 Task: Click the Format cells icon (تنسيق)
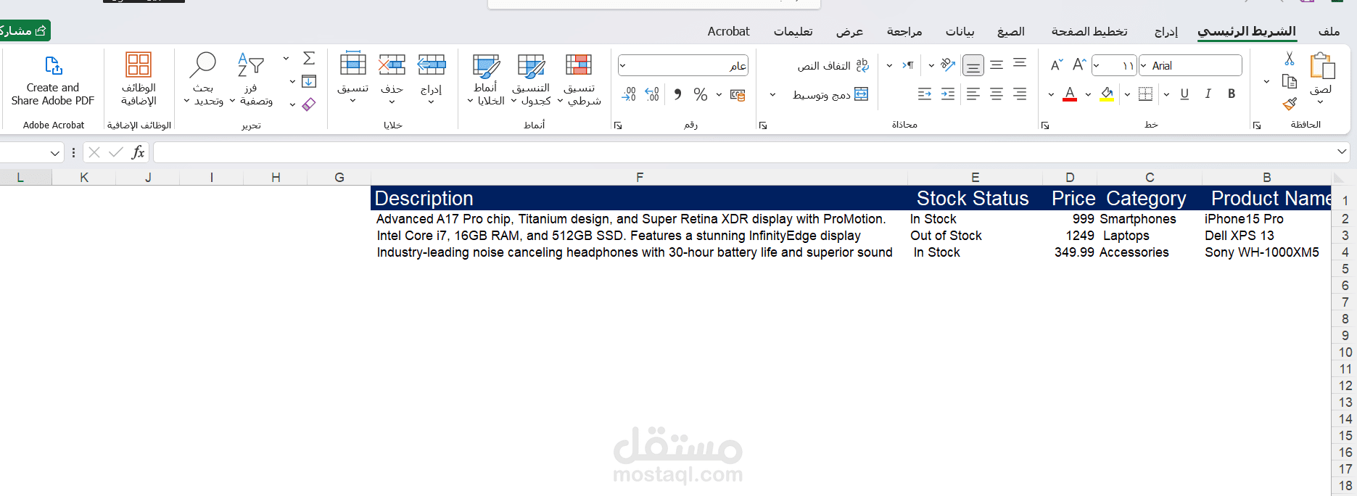coord(353,64)
